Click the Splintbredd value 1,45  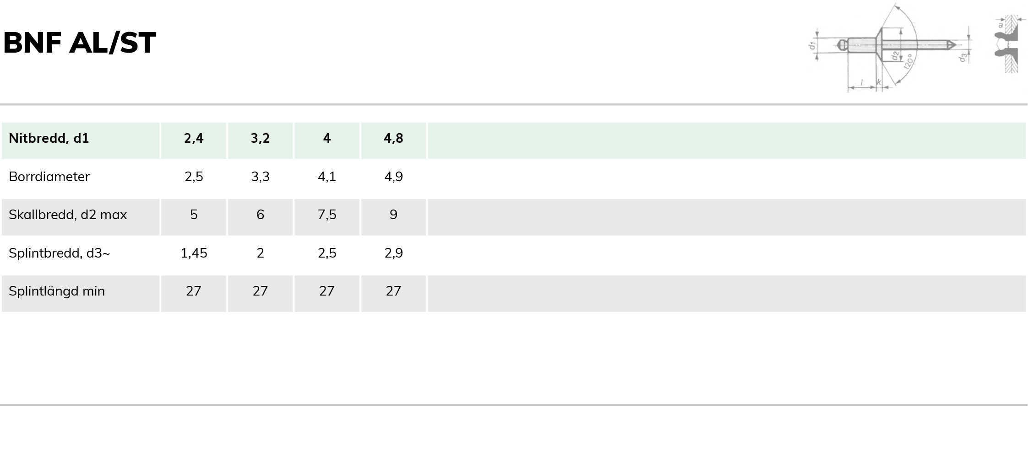point(194,253)
